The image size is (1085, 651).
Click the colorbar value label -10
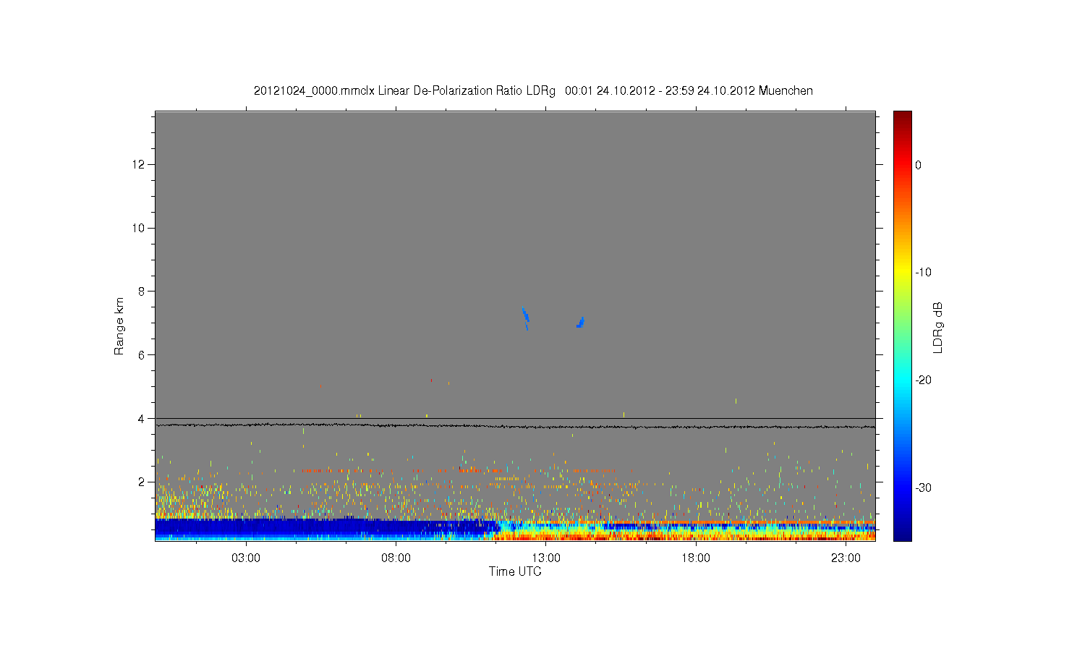point(923,273)
